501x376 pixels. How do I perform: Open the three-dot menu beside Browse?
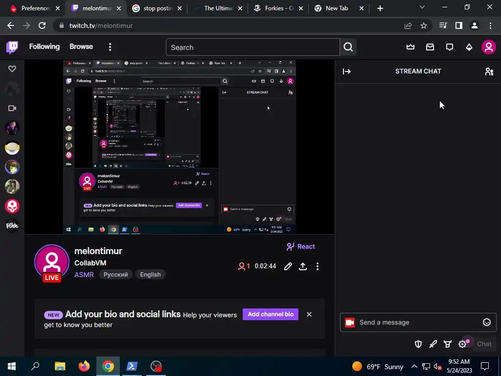click(110, 47)
